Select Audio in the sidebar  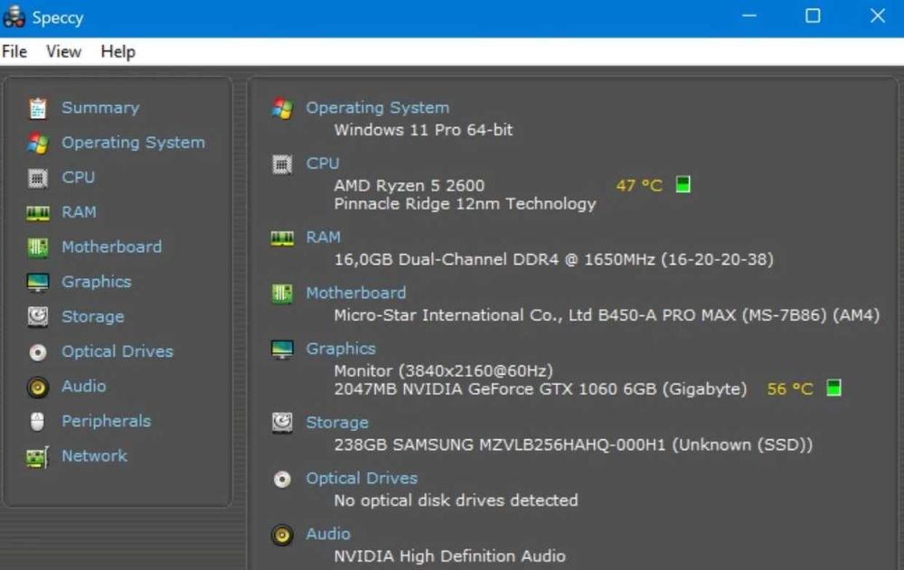(83, 386)
